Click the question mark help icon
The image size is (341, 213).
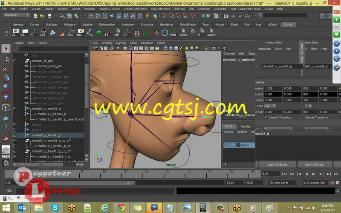pyautogui.click(x=140, y=16)
